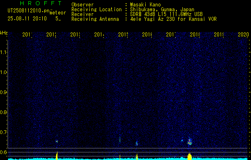Click the yellow power spike below the 2012 echo
Viewport: 251px width, 160px height.
pos(57,156)
